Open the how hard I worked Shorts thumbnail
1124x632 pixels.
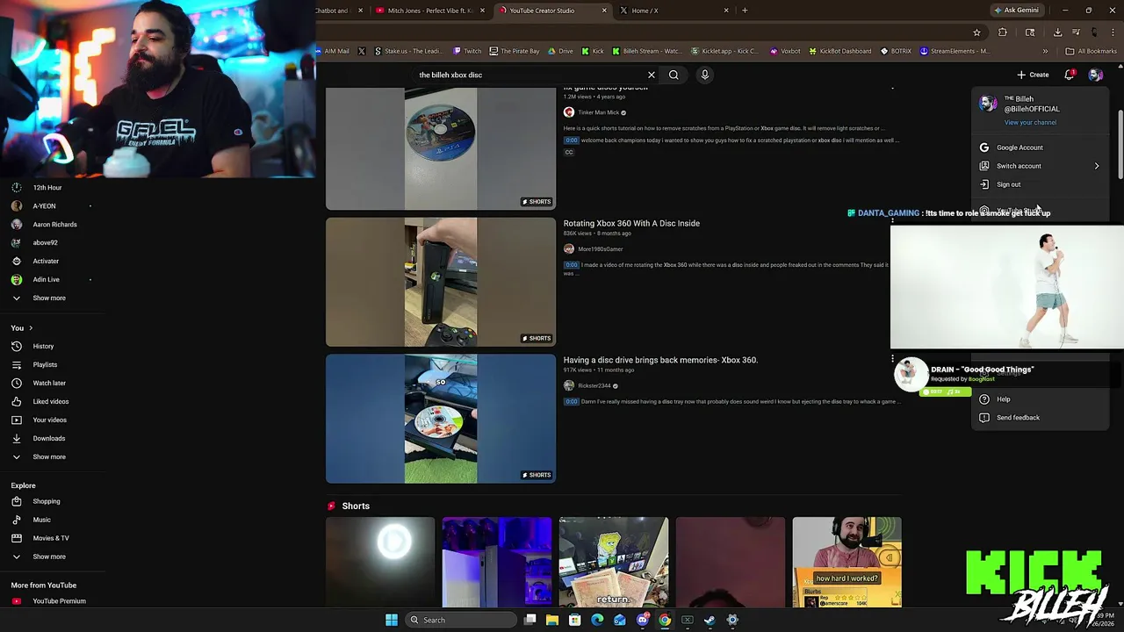[x=847, y=562]
